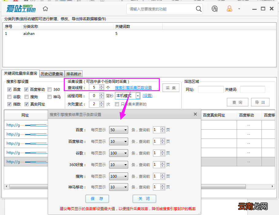Select the highlighted last http://g URL row
Screen dimensions: 279x215
click(x=26, y=162)
